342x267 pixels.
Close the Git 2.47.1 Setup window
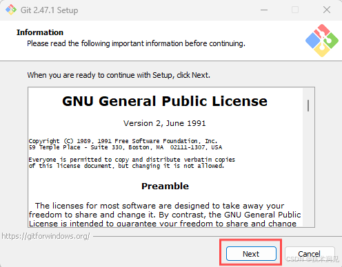click(x=327, y=10)
